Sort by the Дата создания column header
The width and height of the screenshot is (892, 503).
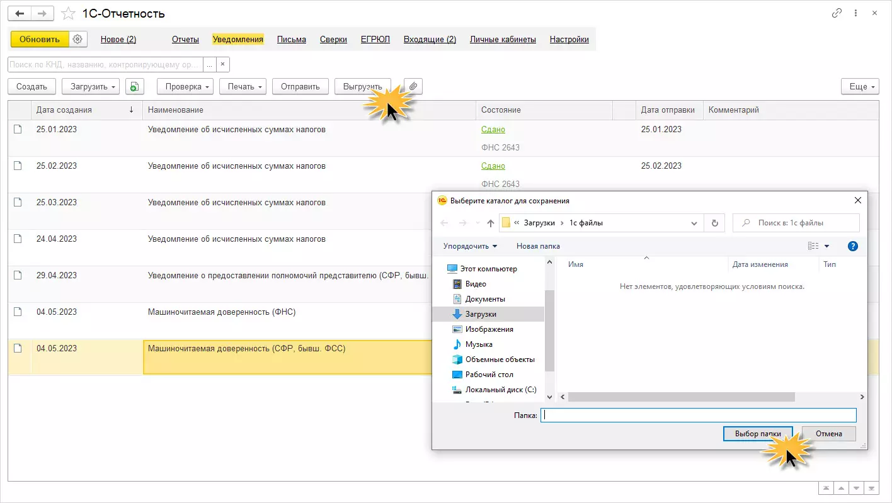pyautogui.click(x=86, y=110)
